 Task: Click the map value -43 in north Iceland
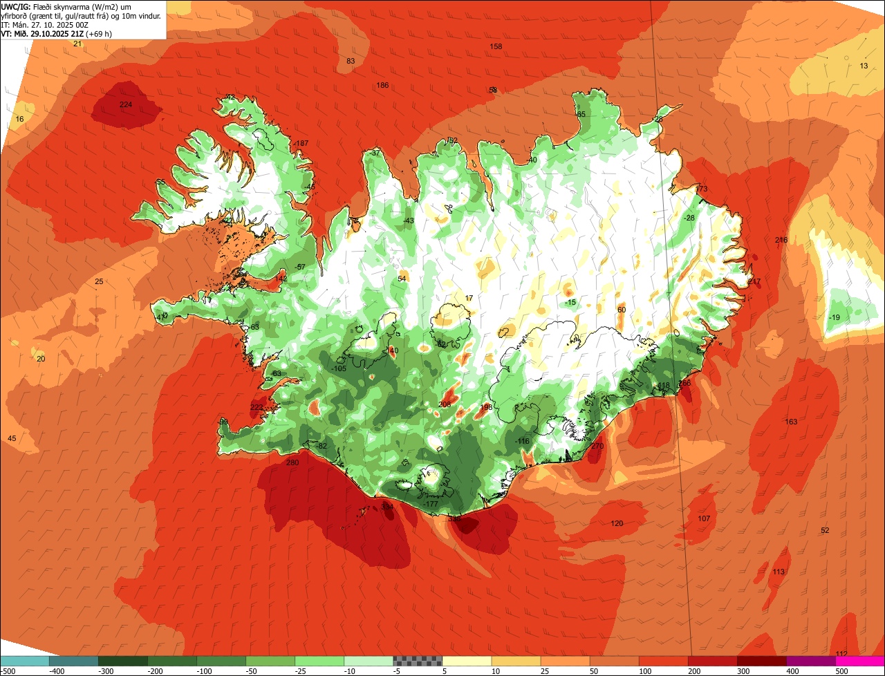tap(408, 220)
